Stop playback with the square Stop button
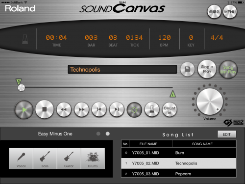 (x=45, y=109)
